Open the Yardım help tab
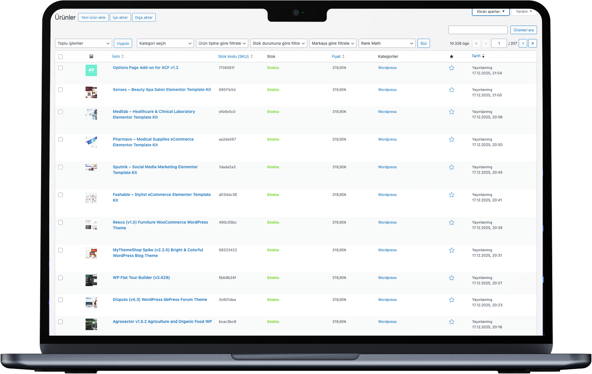The image size is (592, 374). [x=524, y=12]
